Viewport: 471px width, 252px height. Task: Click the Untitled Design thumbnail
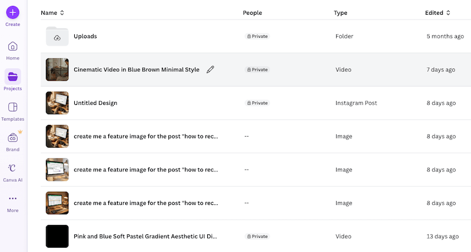[57, 103]
